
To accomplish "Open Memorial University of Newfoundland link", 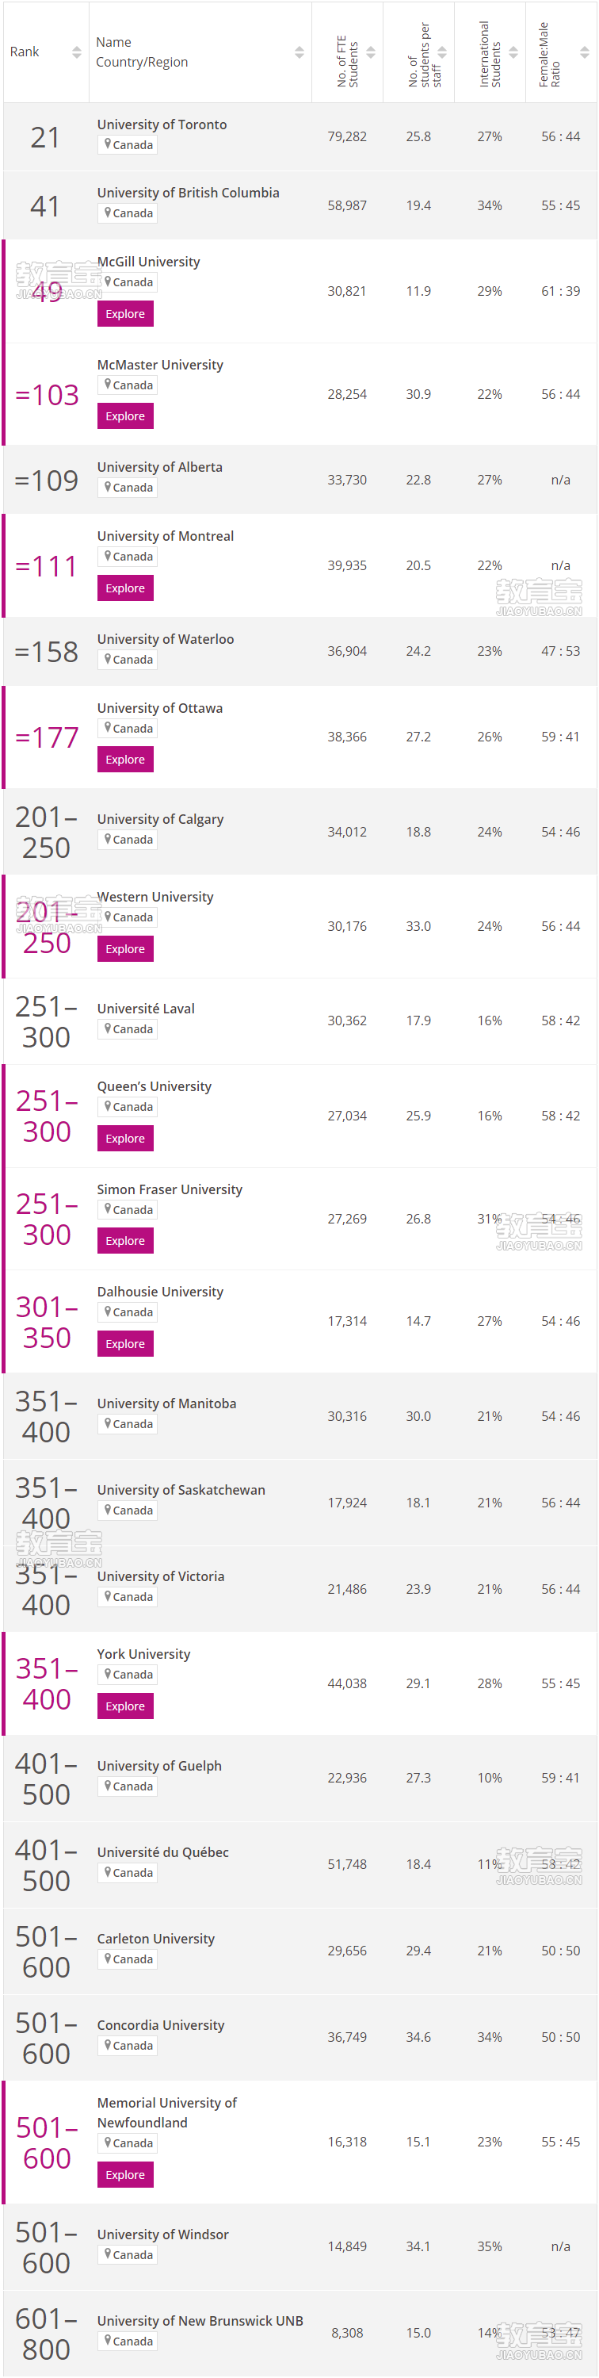I will point(167,2112).
